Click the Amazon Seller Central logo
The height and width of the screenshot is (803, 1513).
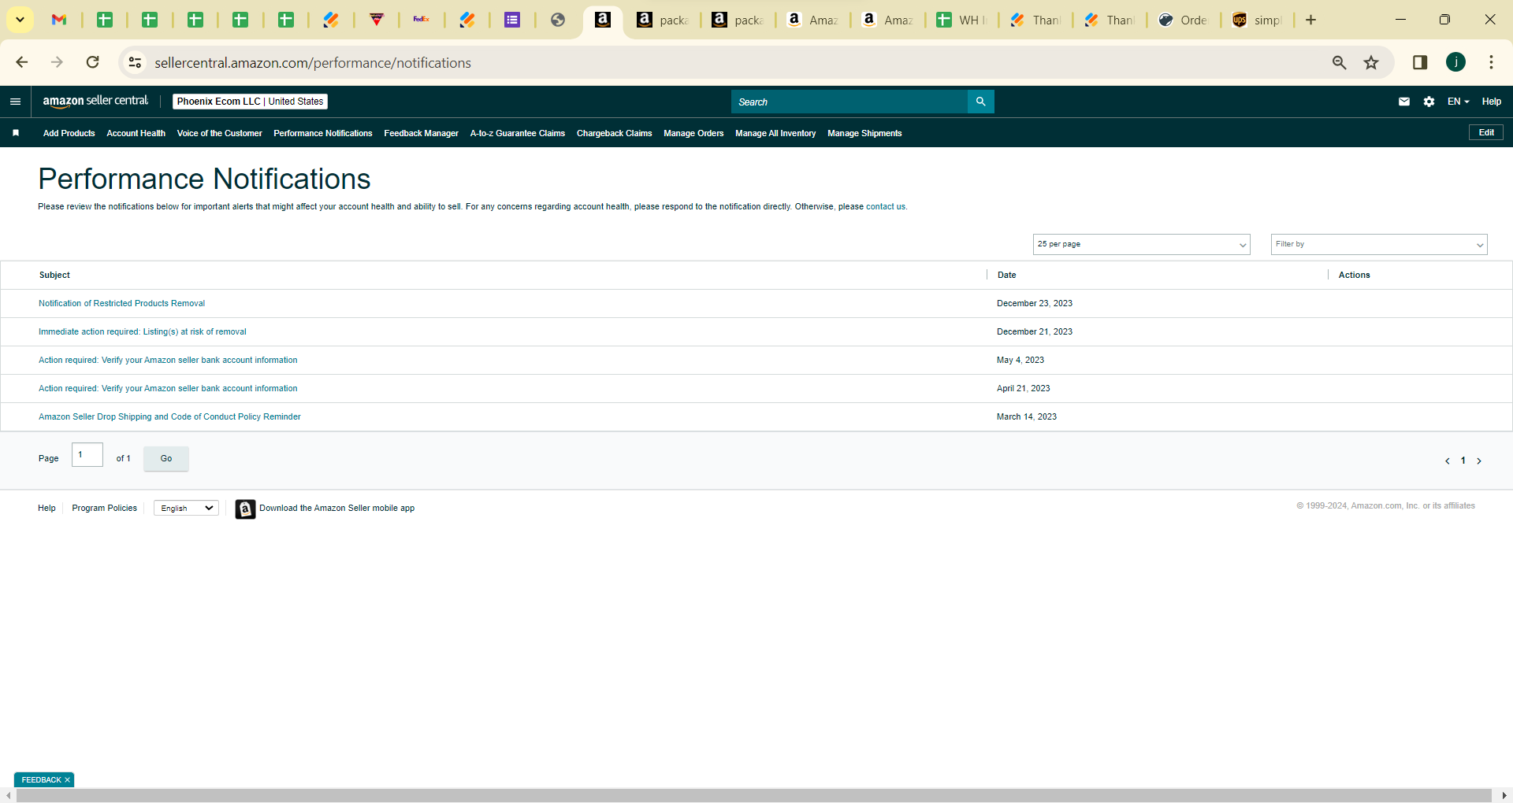pyautogui.click(x=95, y=101)
